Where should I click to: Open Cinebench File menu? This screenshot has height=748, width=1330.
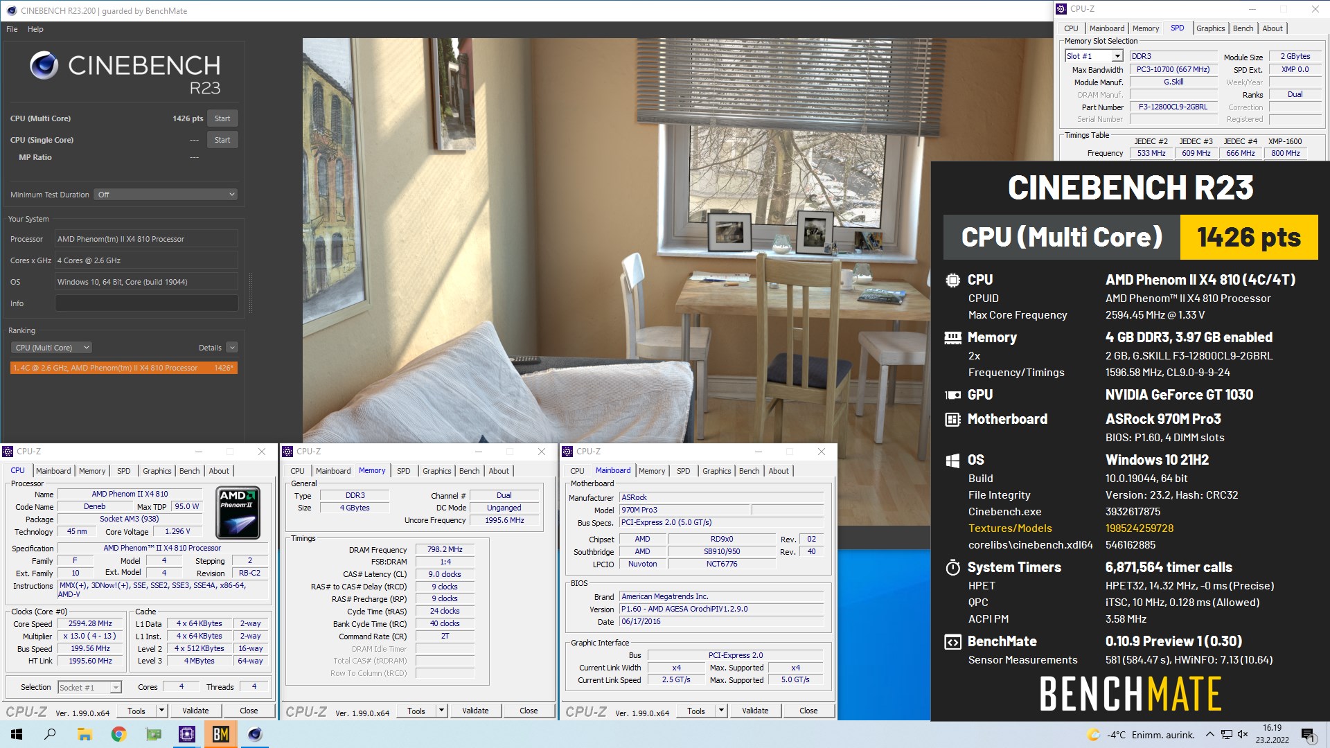12,29
